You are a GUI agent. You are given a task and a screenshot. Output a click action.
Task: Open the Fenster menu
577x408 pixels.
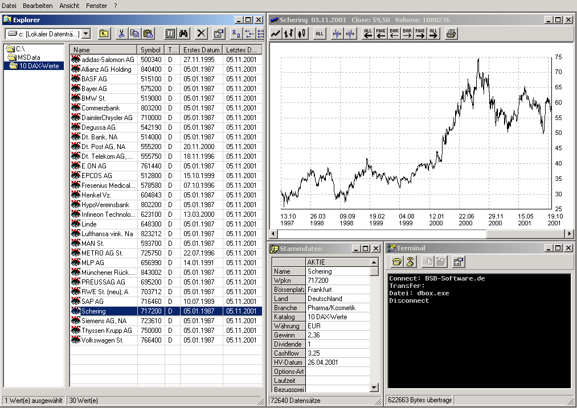point(96,6)
